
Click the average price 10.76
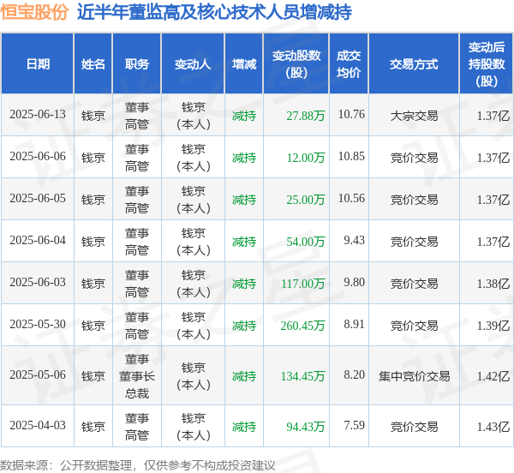[351, 115]
